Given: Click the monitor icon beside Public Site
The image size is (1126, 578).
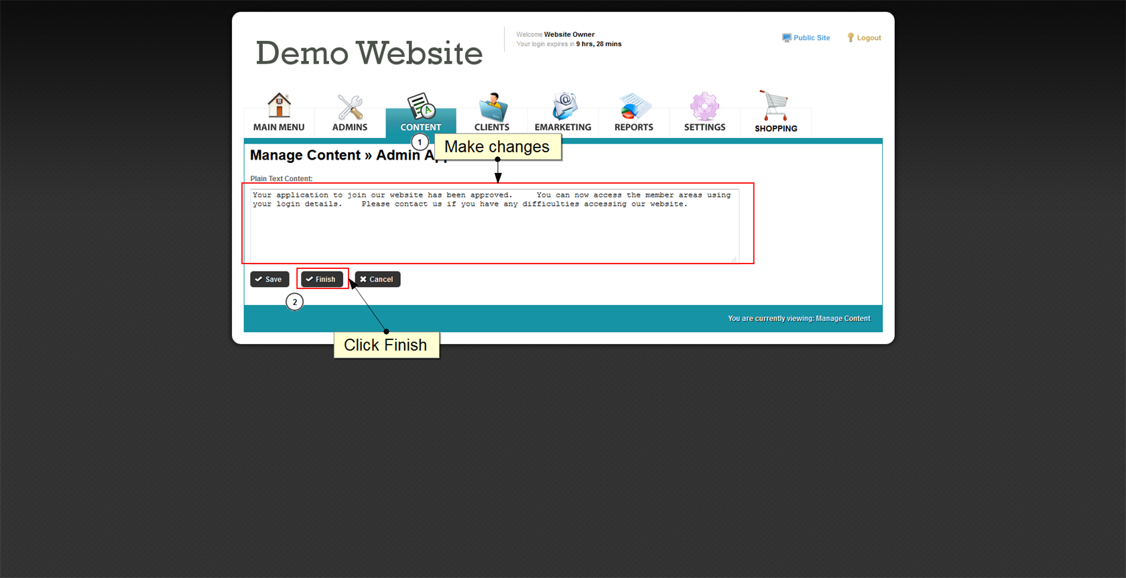Looking at the screenshot, I should tap(786, 38).
